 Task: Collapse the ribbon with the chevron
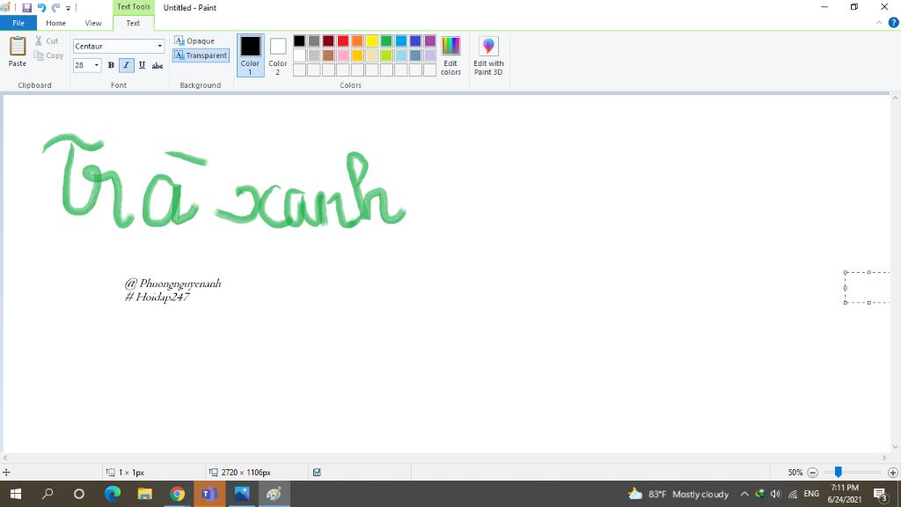click(x=879, y=23)
